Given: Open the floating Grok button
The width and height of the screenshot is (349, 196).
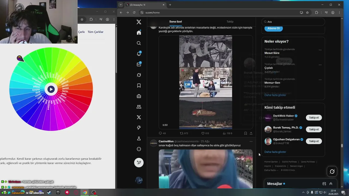Looking at the screenshot, I should tap(332, 171).
